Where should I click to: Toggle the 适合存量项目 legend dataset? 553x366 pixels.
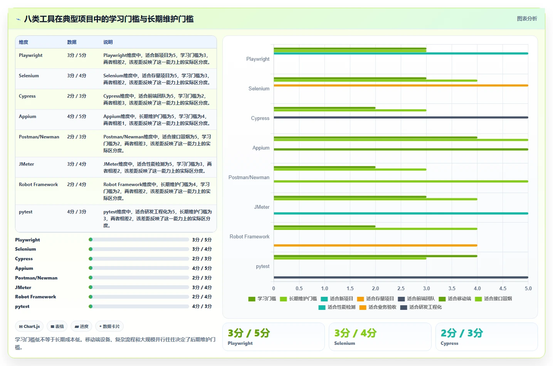point(375,299)
